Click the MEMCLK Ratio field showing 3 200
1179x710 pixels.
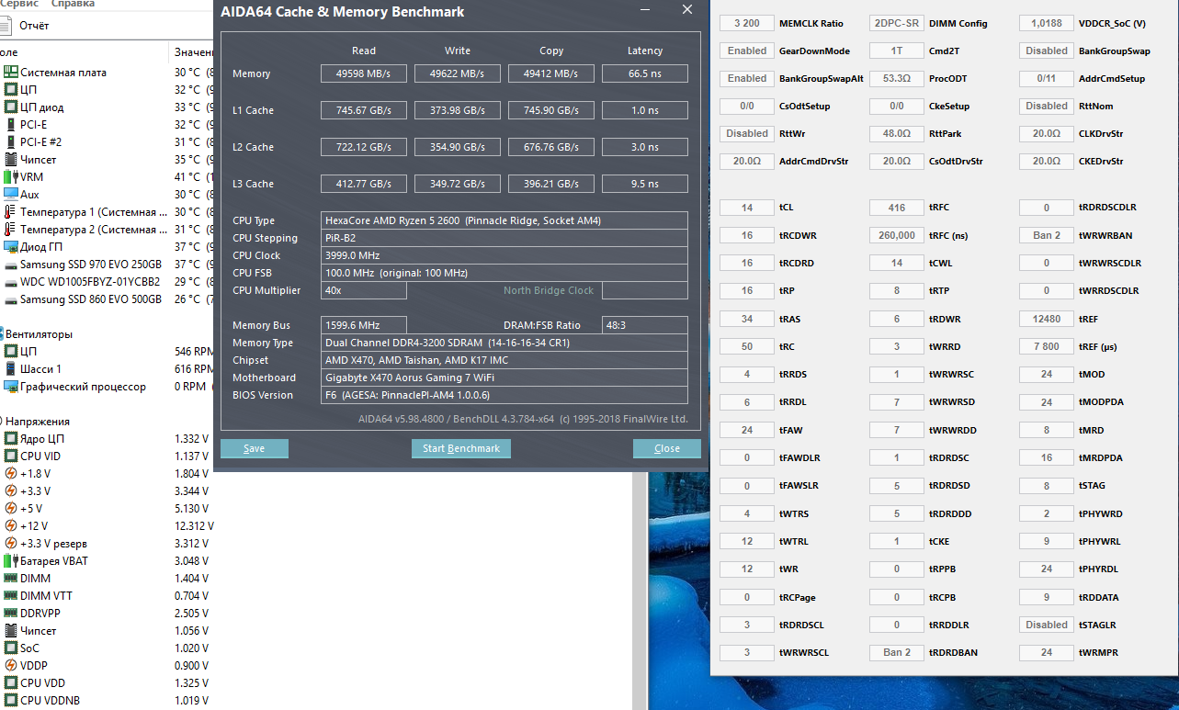pyautogui.click(x=747, y=23)
